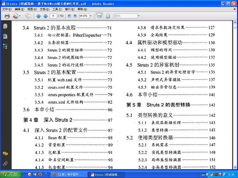Zoom out with the minus button
The image size is (238, 178).
click(x=69, y=16)
